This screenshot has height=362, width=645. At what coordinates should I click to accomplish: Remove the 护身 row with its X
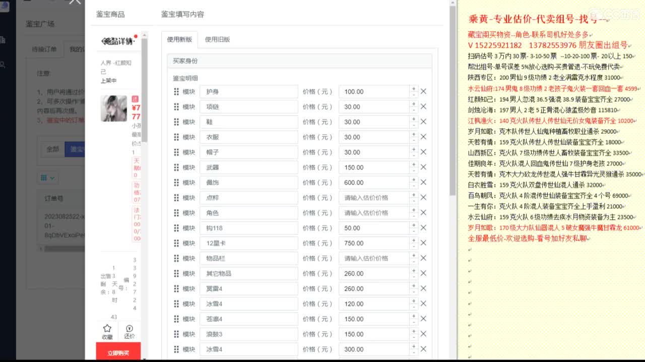point(423,92)
